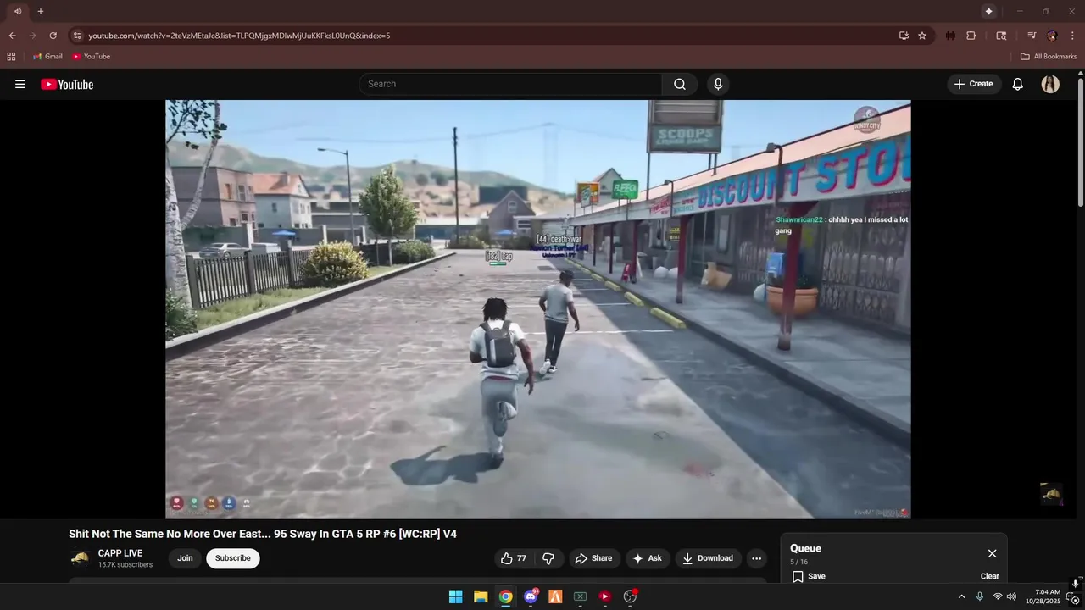Open File Explorer from the taskbar
Screen dimensions: 1085x610
click(x=481, y=596)
